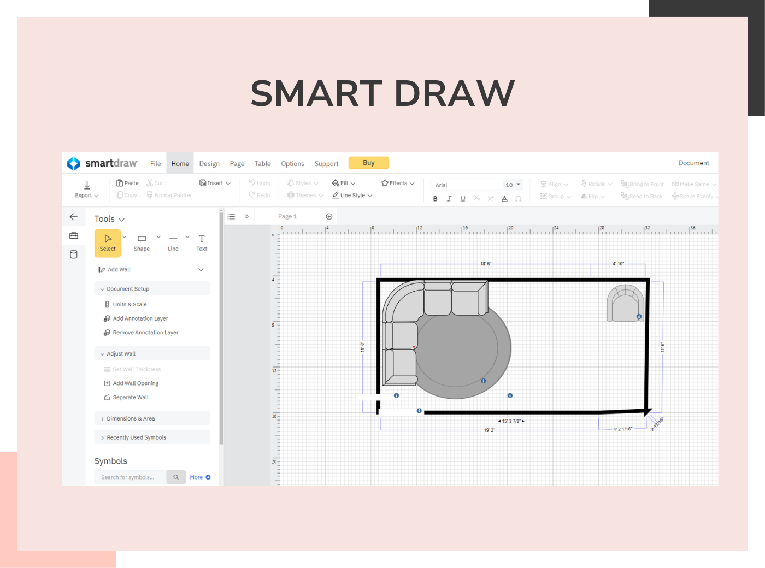Viewport: 765px width, 568px height.
Task: Switch to the Page 1 tab
Action: (x=288, y=216)
